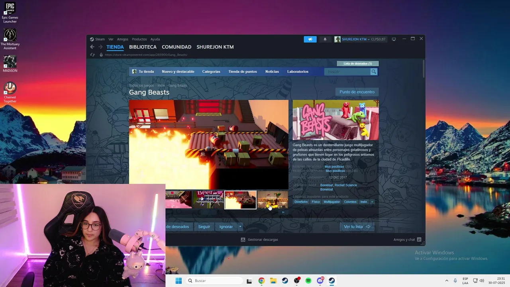Screen dimensions: 510x287
Task: Open Google Chrome from the taskbar
Action: point(261,281)
